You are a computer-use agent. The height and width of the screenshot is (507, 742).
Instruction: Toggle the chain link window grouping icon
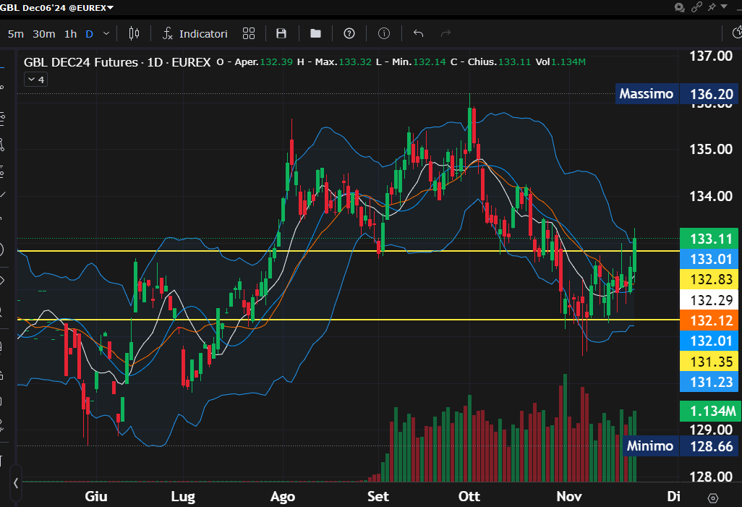point(696,7)
